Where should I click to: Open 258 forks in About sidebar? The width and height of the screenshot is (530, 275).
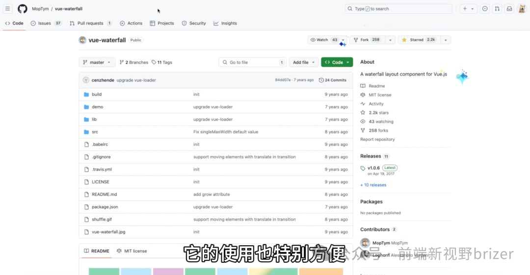coord(374,130)
